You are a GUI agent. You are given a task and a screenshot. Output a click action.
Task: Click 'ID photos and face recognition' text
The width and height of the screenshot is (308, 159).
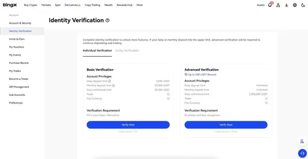[x=202, y=115]
